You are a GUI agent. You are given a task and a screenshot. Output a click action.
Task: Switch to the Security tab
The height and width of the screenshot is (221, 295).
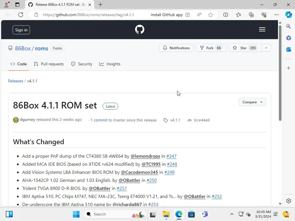pyautogui.click(x=82, y=64)
